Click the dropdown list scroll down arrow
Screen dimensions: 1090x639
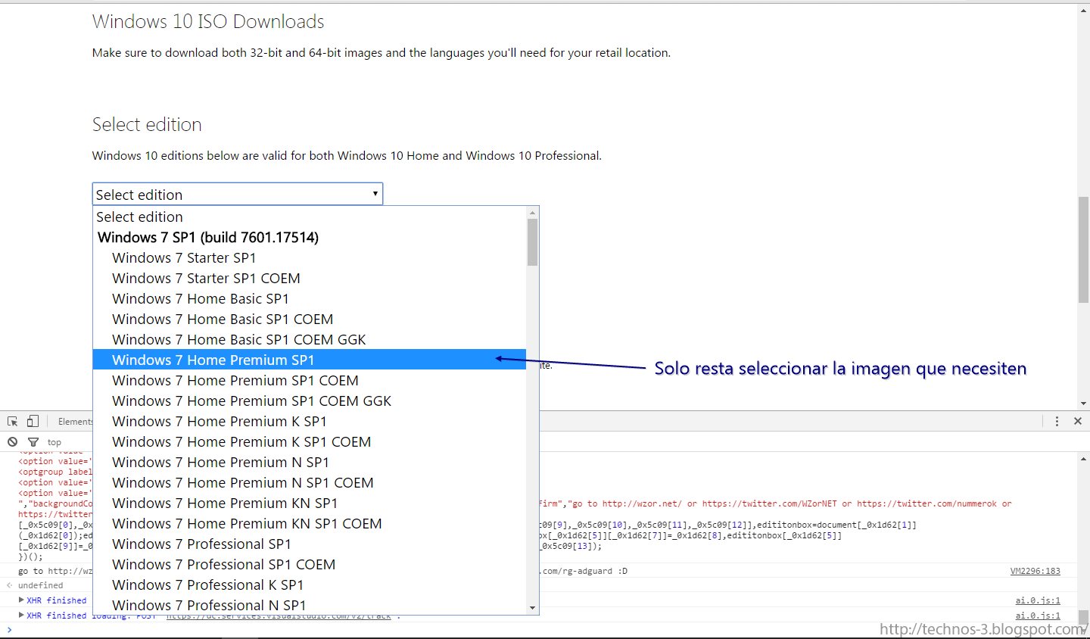tap(532, 607)
